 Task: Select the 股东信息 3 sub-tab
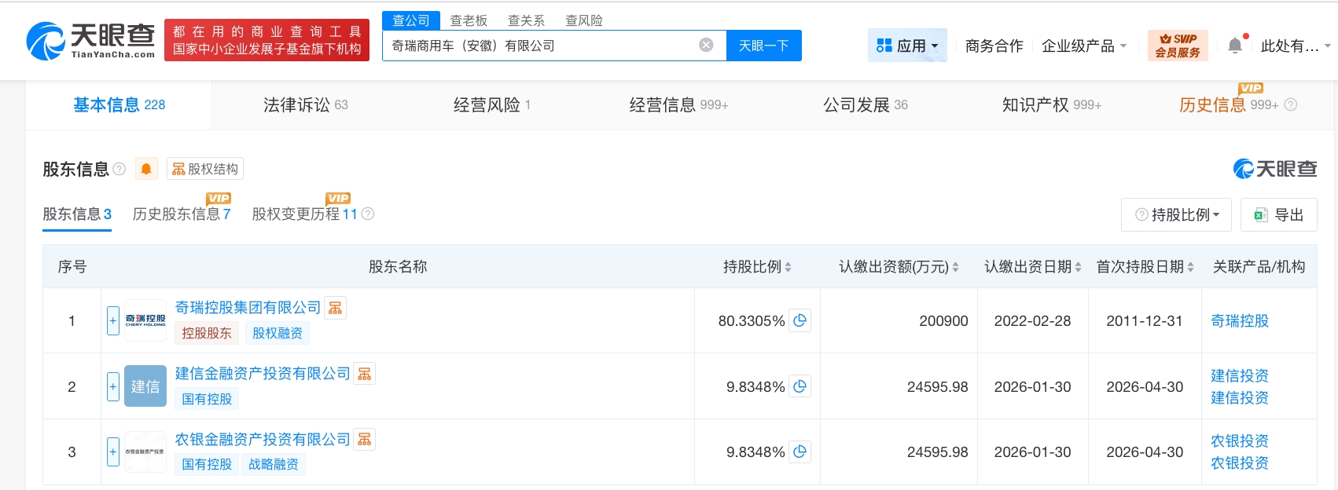[77, 214]
